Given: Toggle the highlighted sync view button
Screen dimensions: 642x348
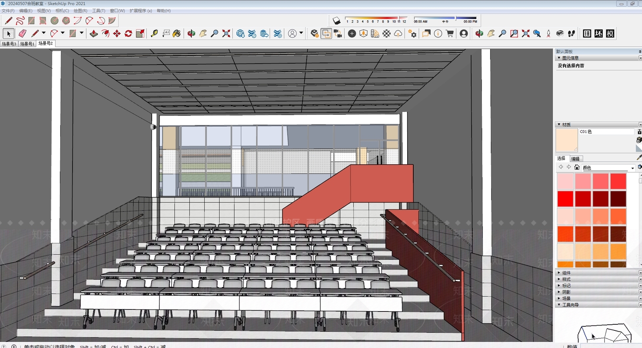Looking at the screenshot, I should [327, 34].
